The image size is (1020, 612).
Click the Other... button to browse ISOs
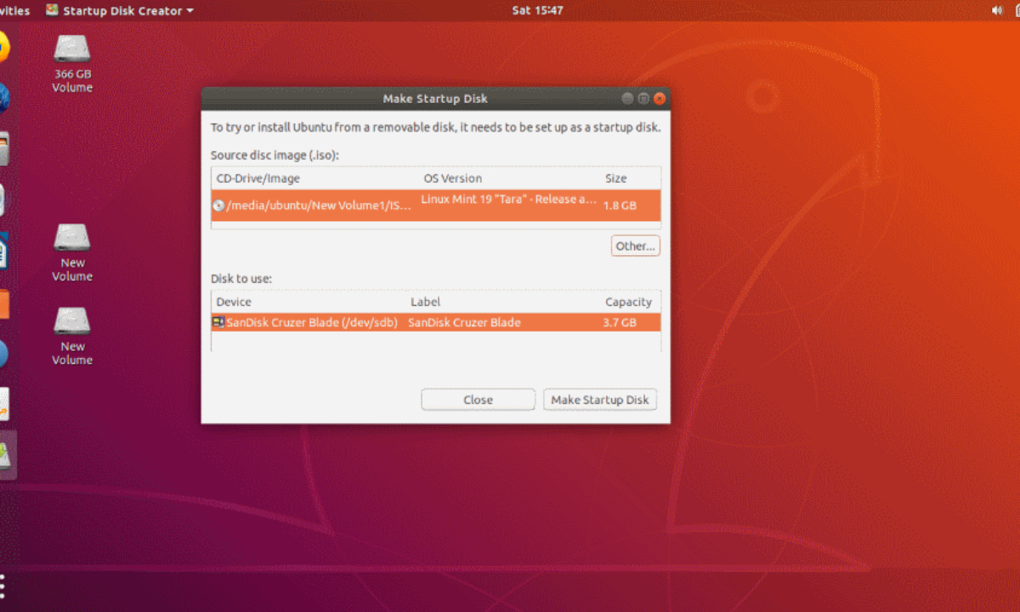point(635,246)
